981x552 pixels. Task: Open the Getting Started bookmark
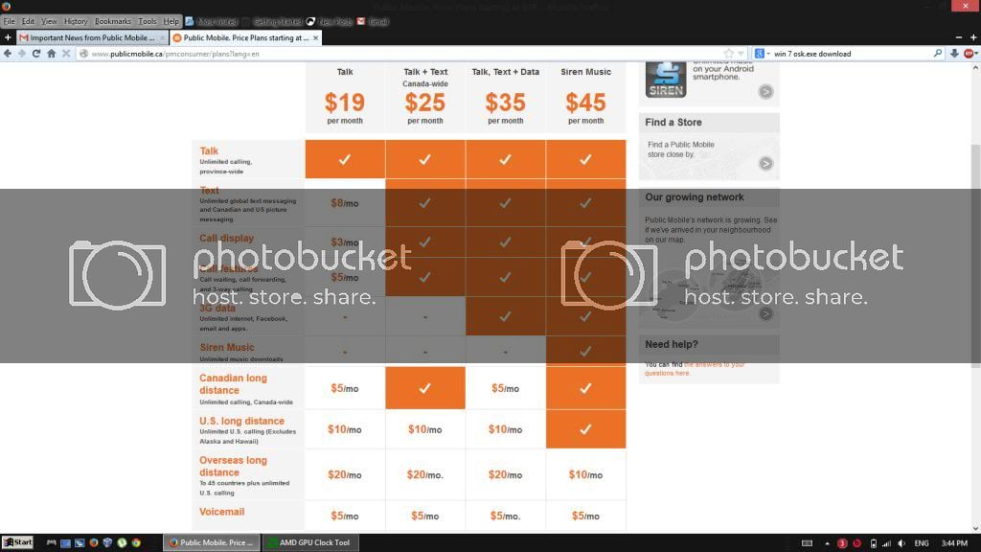pyautogui.click(x=271, y=21)
